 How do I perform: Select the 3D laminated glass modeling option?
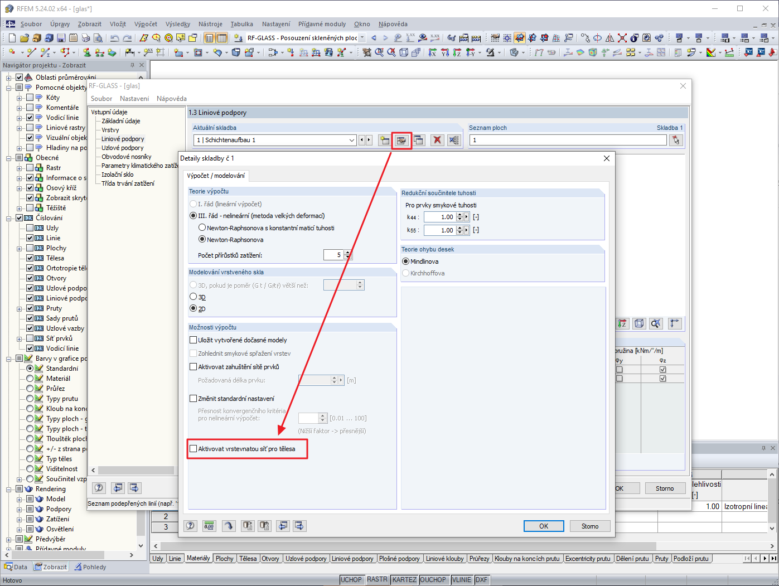click(x=193, y=297)
